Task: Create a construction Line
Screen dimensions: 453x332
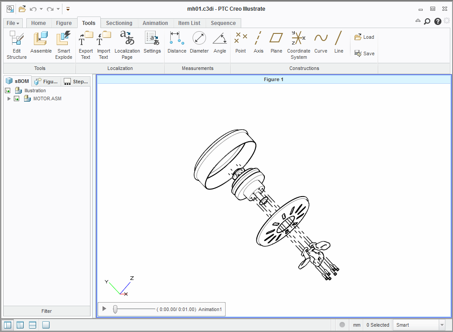Action: 338,42
